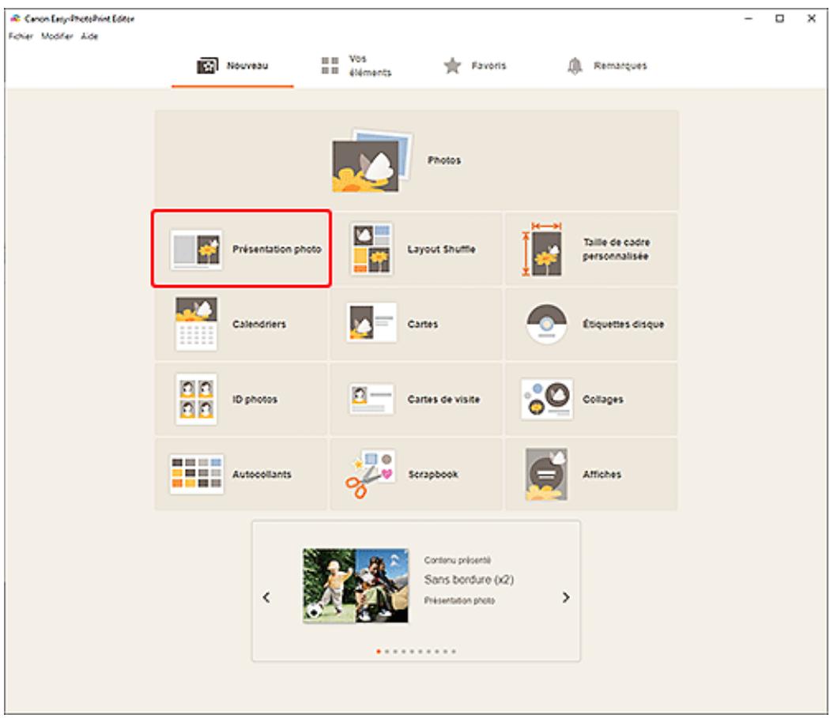The image size is (830, 718).
Task: Open the featured content thumbnail image
Action: point(356,585)
